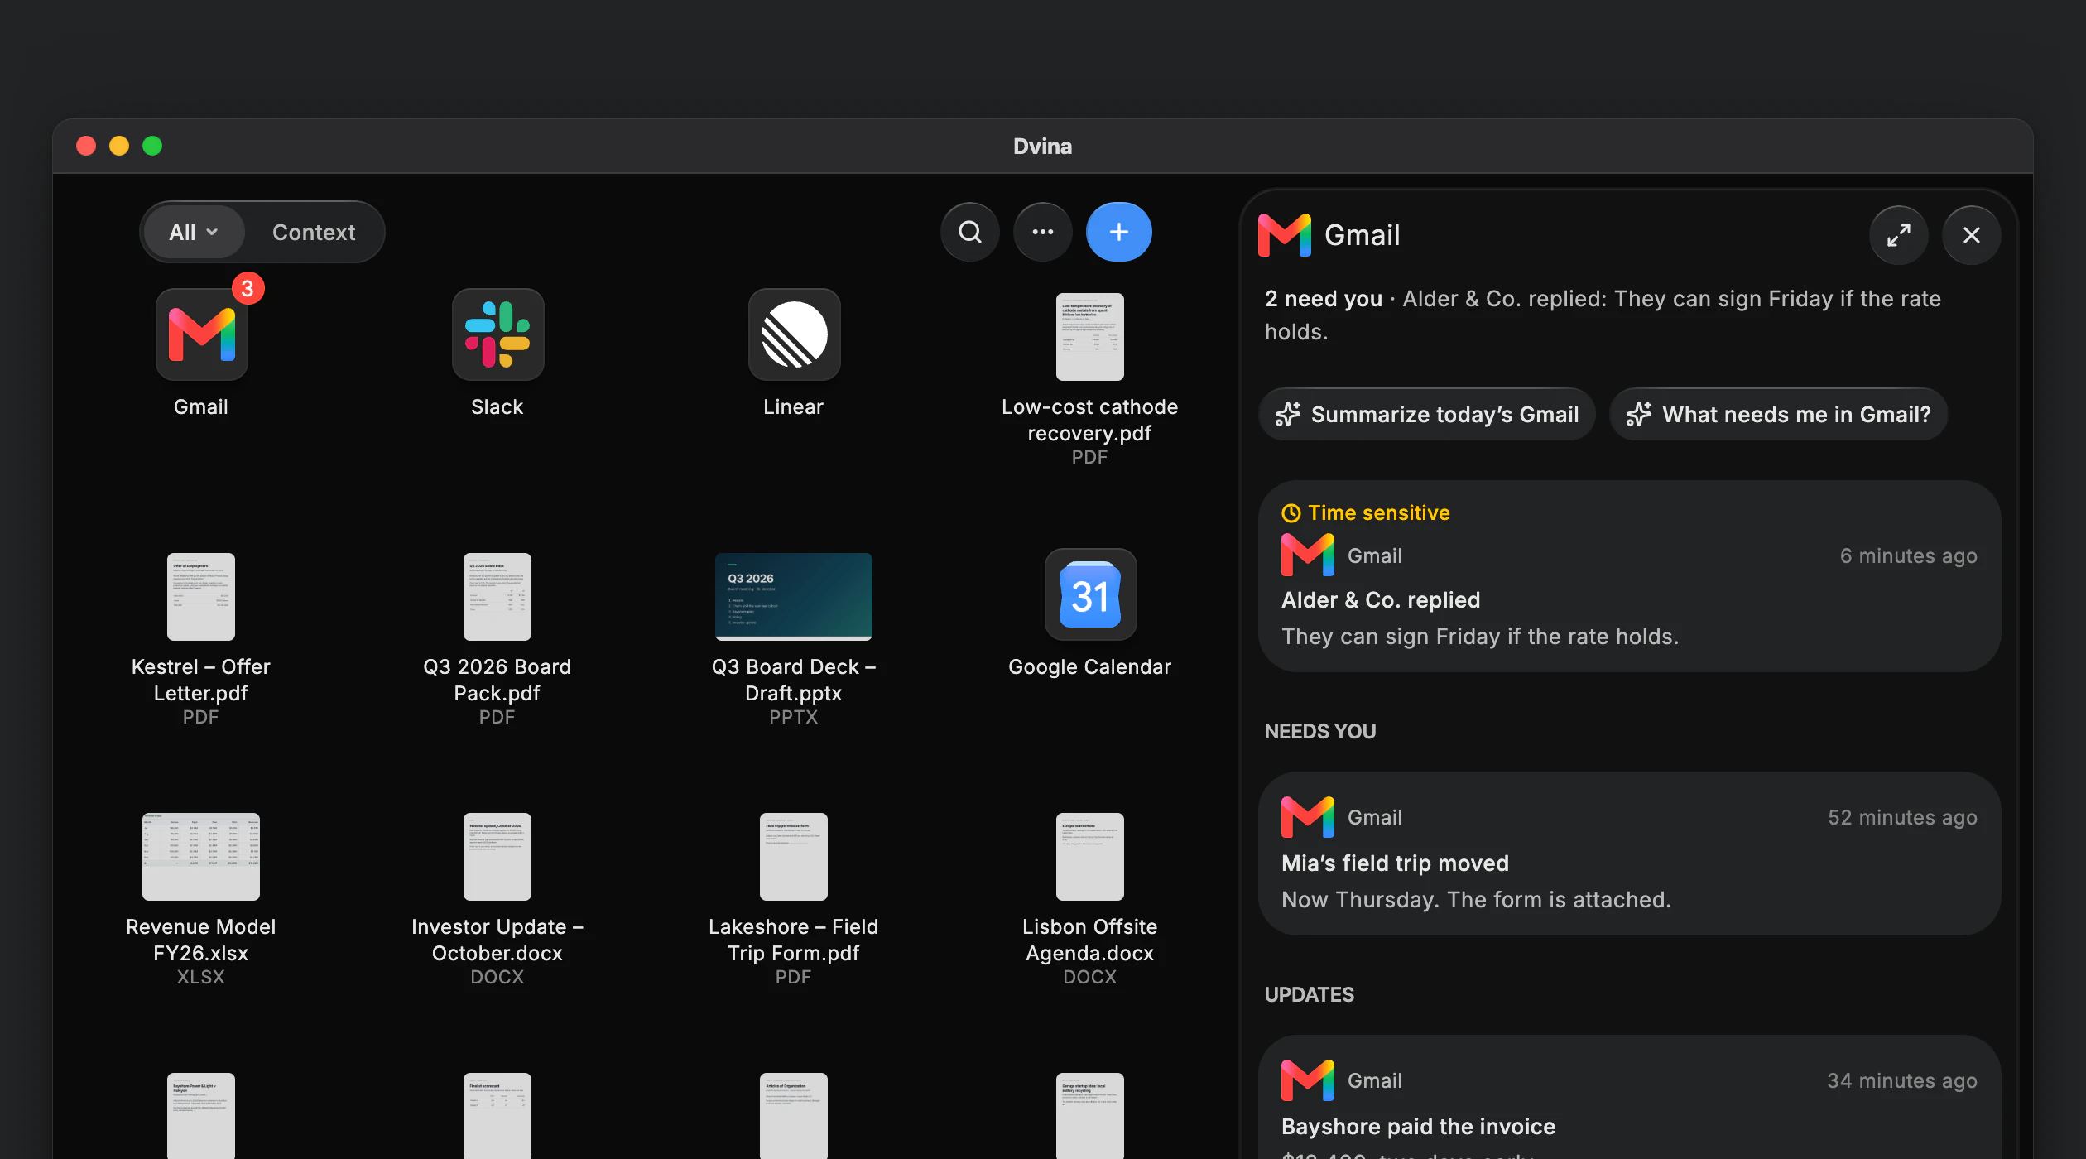
Task: Click the search magnifier button
Action: pyautogui.click(x=970, y=232)
